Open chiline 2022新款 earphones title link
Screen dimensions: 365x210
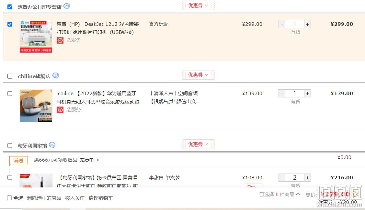click(98, 97)
